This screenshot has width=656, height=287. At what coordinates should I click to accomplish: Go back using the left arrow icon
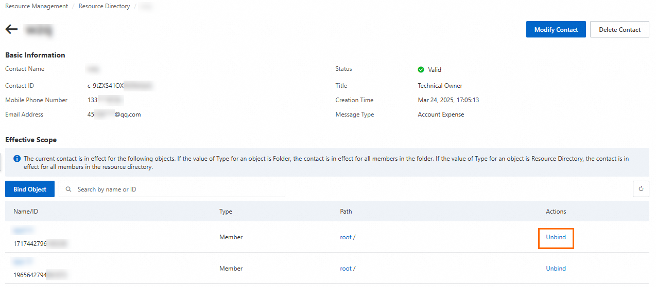click(11, 29)
